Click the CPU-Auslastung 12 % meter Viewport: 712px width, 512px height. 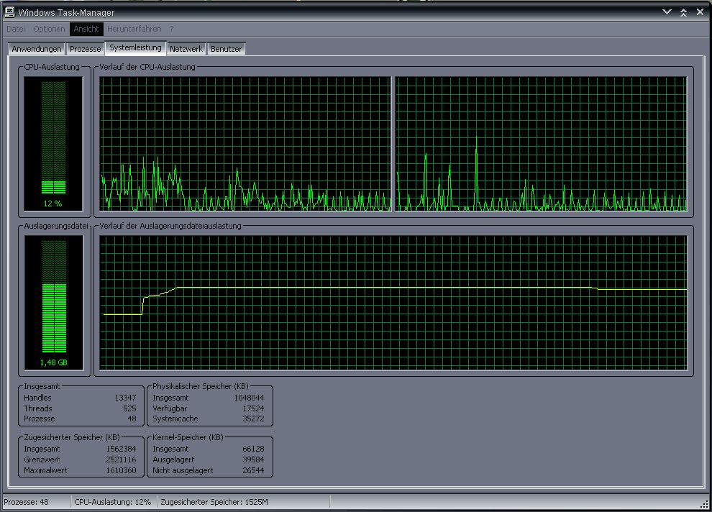[53, 143]
